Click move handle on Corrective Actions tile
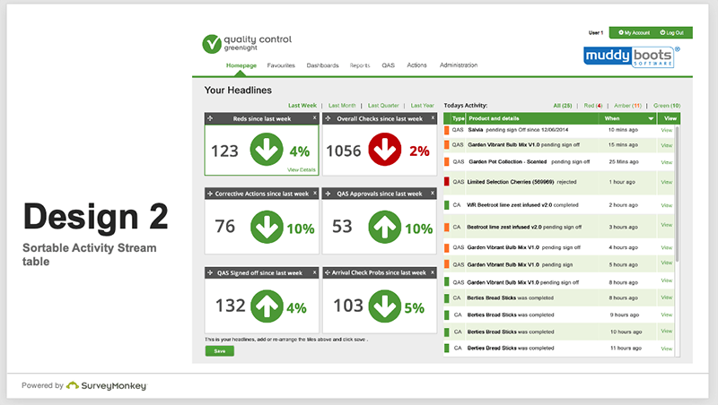This screenshot has width=718, height=405. click(x=210, y=194)
